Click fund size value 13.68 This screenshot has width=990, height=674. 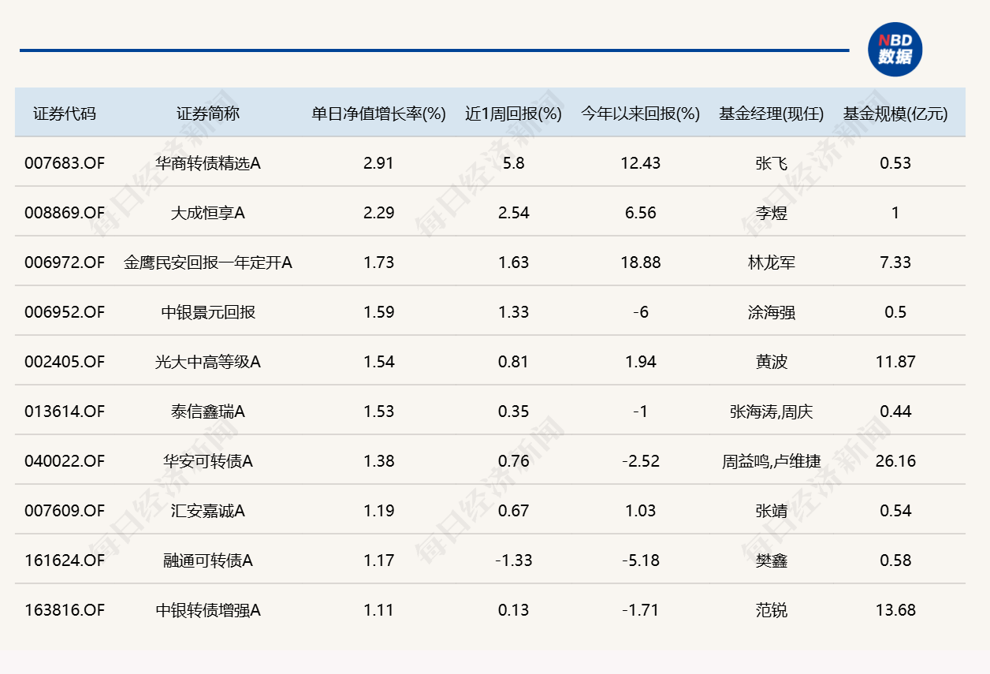pyautogui.click(x=895, y=610)
